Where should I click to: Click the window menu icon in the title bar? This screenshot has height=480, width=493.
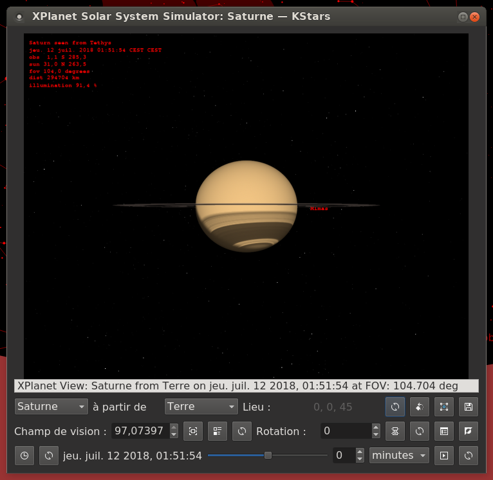(19, 17)
